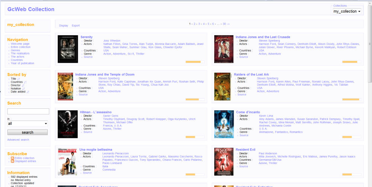
Task: Open Hitman - L'assassino title link
Action: point(96,112)
